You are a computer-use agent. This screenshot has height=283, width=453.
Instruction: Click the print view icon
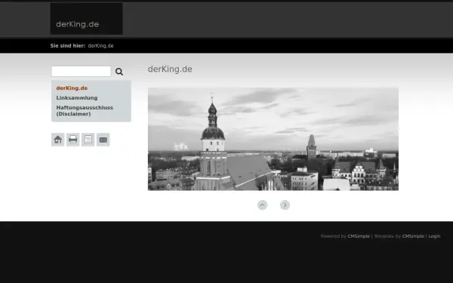coord(72,140)
